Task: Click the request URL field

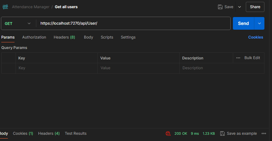Action: tap(133, 23)
